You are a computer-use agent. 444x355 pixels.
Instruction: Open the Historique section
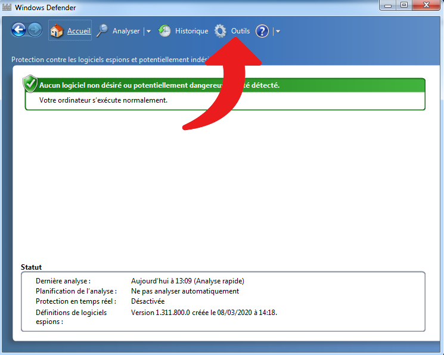[x=191, y=31]
